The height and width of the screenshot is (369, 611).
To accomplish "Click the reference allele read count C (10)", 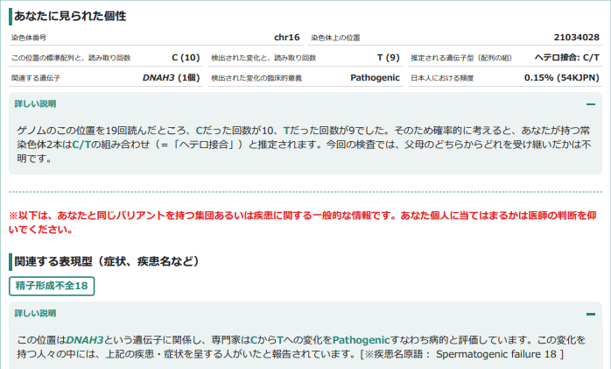I will pyautogui.click(x=186, y=58).
